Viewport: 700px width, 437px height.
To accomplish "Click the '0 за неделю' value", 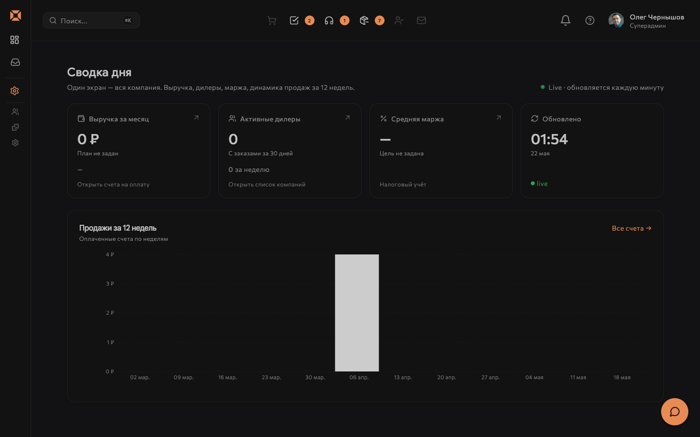I will pyautogui.click(x=249, y=169).
